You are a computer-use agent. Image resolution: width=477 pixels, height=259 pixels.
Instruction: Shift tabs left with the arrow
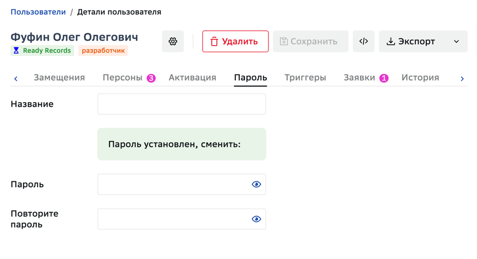[x=16, y=79]
